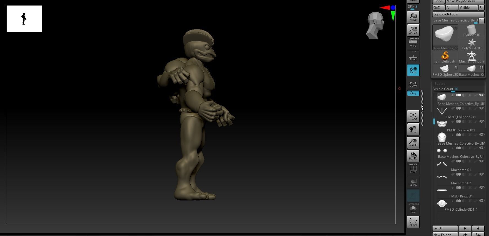489x236 pixels.
Task: Select the Zoom3D tool
Action: 413,143
